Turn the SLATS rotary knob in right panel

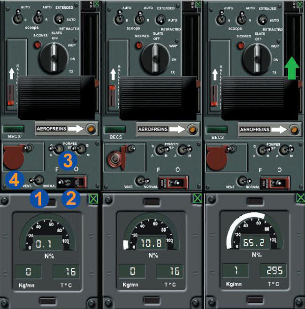point(257,57)
